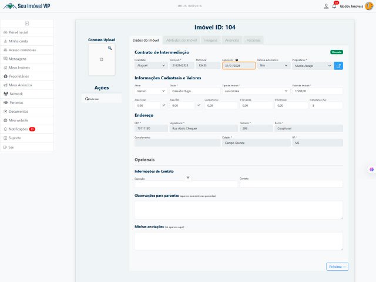
Task: Click the Próxima button
Action: pos(337,266)
